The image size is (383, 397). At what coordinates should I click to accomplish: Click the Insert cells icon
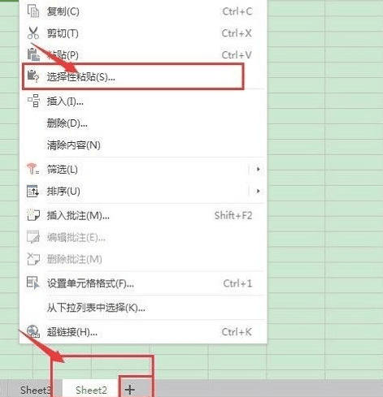tap(33, 101)
